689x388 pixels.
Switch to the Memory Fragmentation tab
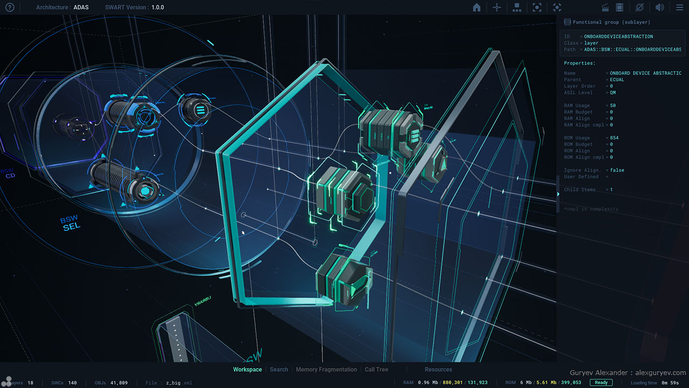pyautogui.click(x=326, y=370)
